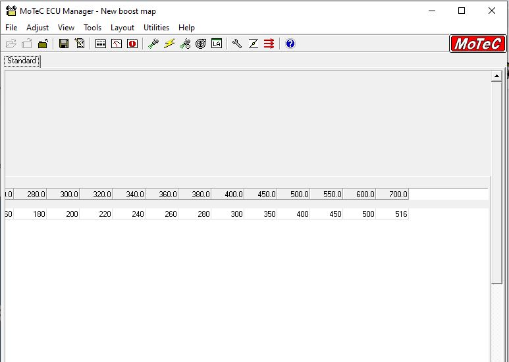
Task: Open the Help menu
Action: pyautogui.click(x=186, y=28)
